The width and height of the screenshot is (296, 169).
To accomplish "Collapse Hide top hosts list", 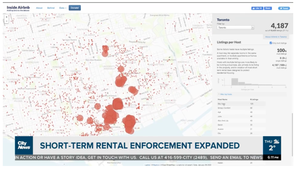I will tap(225, 94).
